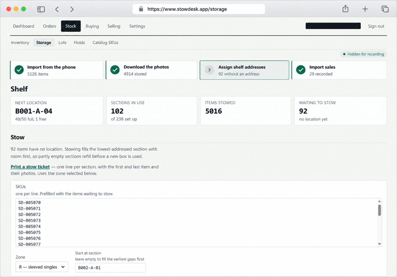
Task: Open the Settings tab
Action: pyautogui.click(x=137, y=26)
